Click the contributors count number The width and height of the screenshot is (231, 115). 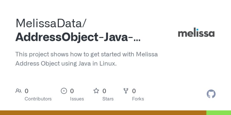(27, 91)
